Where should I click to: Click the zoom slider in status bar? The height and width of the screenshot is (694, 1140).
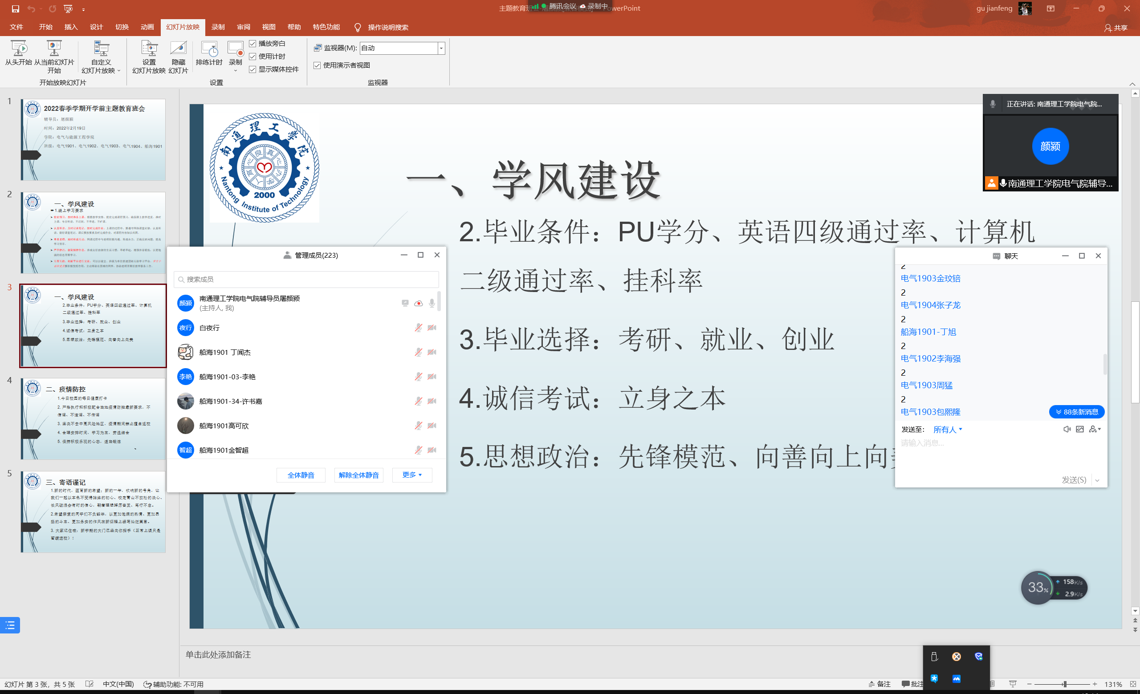click(1064, 684)
